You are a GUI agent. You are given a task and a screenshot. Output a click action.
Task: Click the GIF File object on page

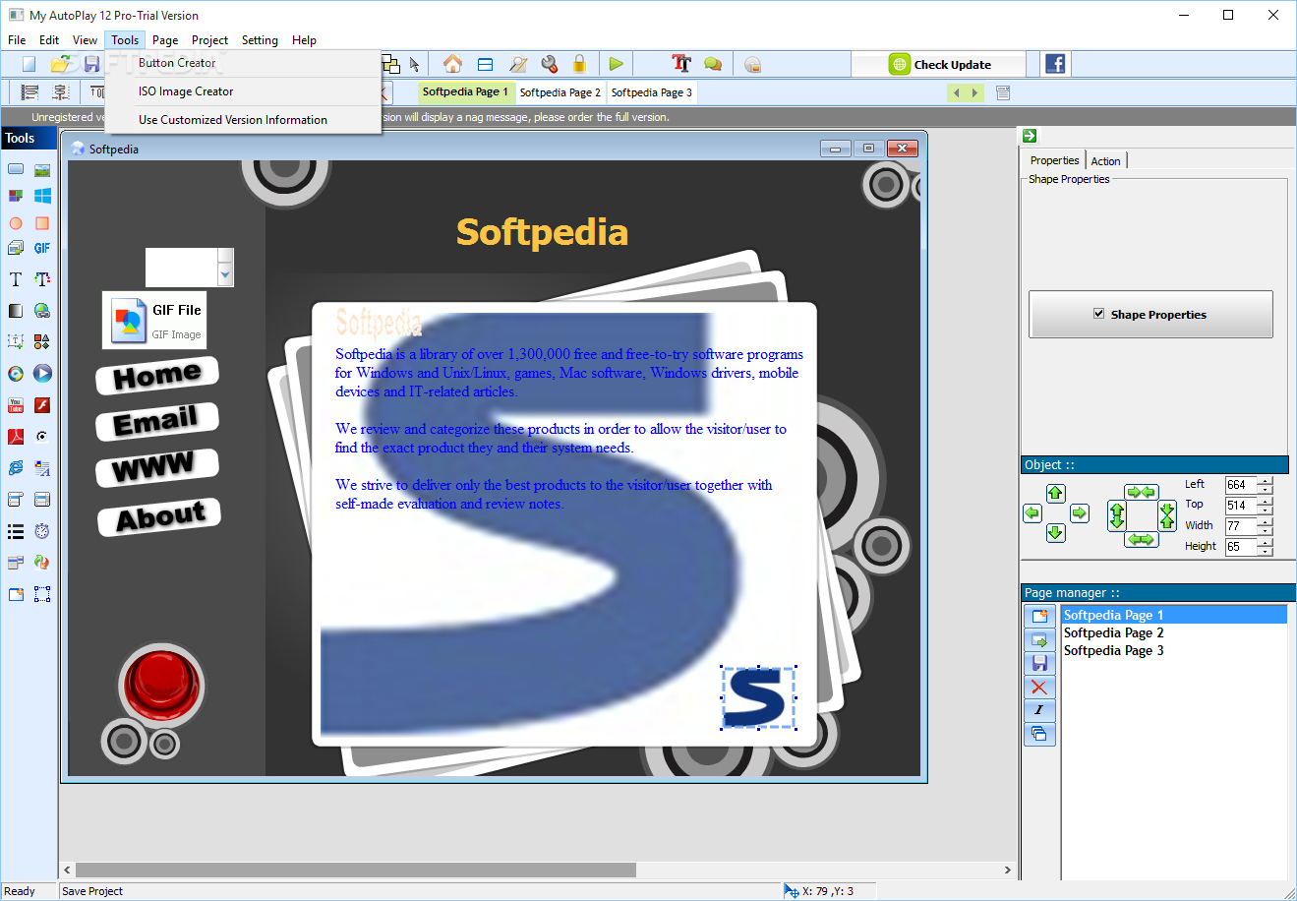click(154, 320)
